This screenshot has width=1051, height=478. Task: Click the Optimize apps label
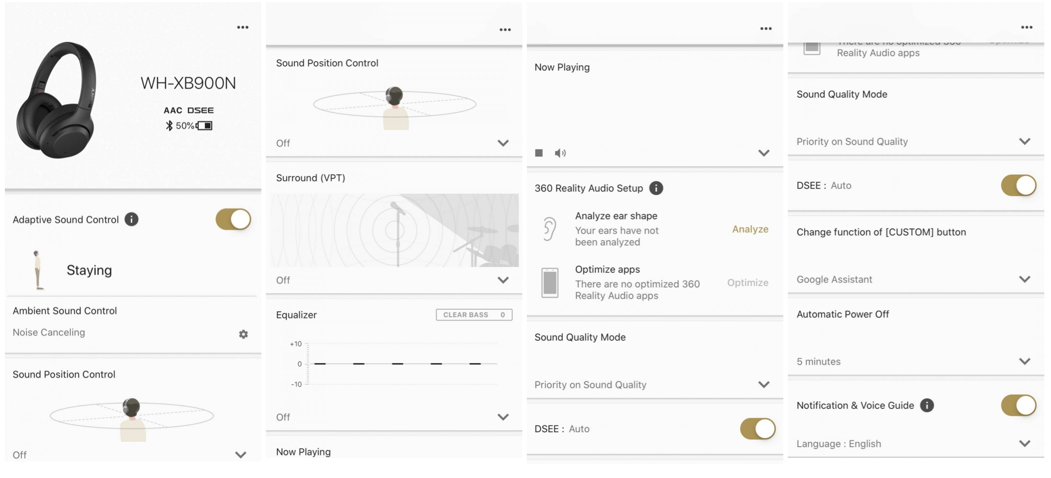pos(607,269)
